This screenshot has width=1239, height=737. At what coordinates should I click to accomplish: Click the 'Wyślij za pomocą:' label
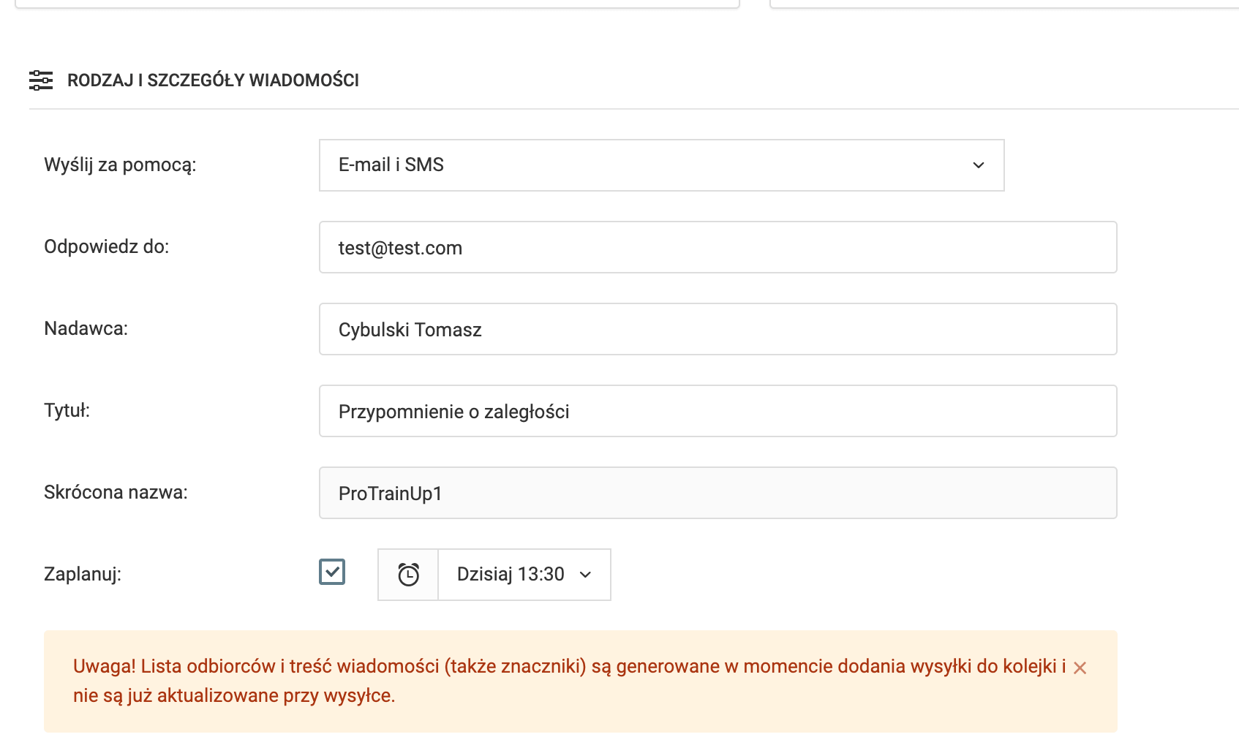[x=120, y=165]
